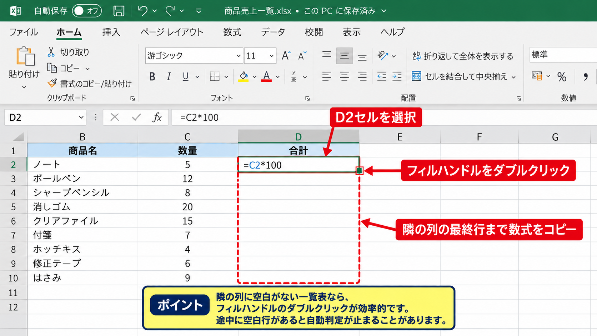597x336 pixels.
Task: Click the decrease indent icon
Action: 382,76
